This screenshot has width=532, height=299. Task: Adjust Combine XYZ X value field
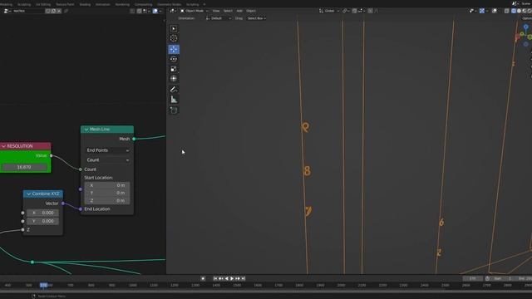click(42, 213)
